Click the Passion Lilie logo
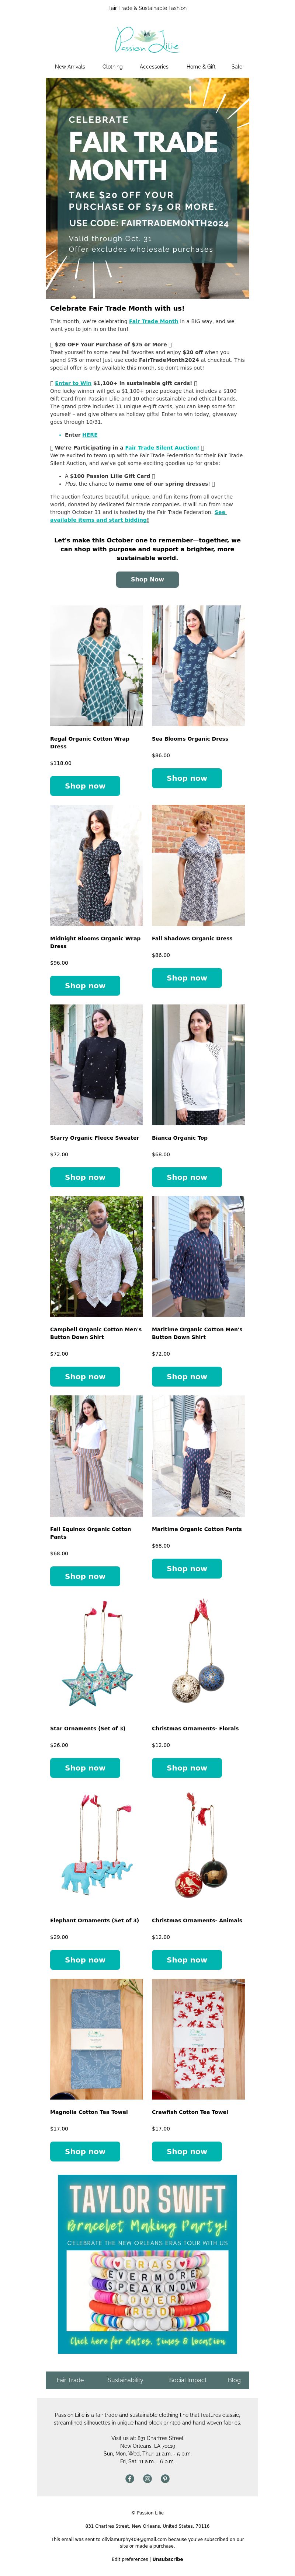295x2576 pixels. pyautogui.click(x=147, y=41)
